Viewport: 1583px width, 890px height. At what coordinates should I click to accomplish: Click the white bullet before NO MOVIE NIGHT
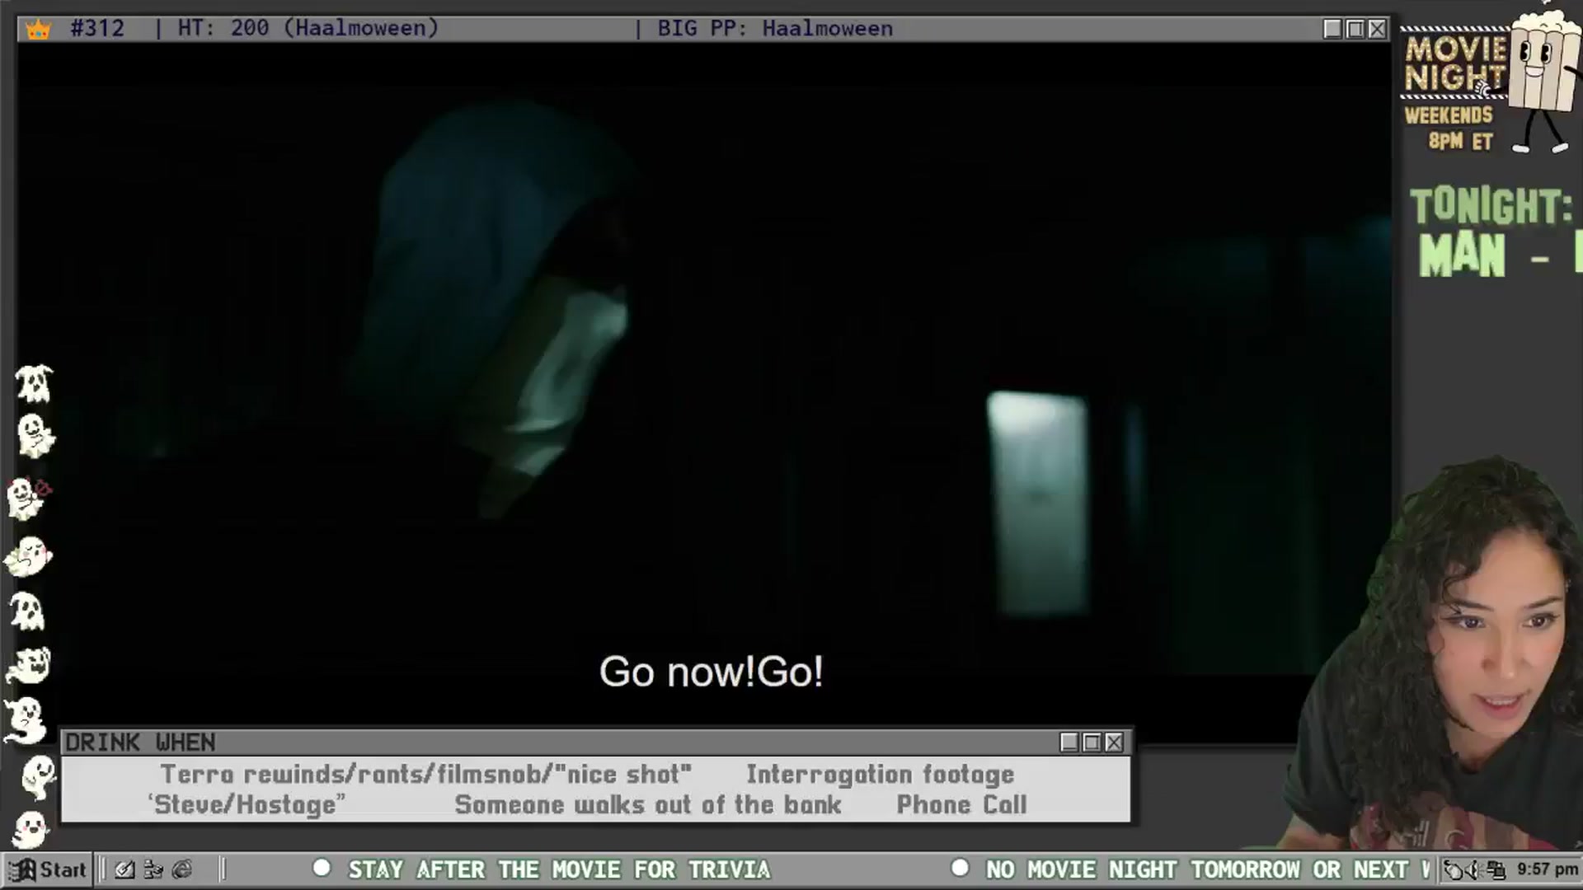point(960,868)
